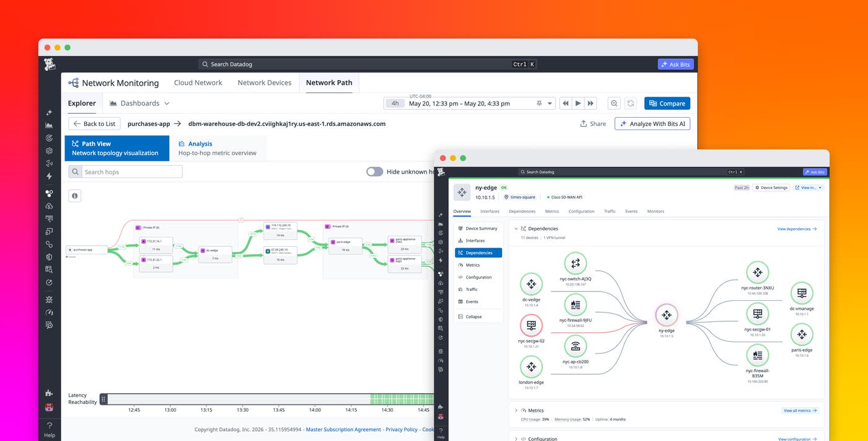Click the View all metrics link

pyautogui.click(x=800, y=411)
